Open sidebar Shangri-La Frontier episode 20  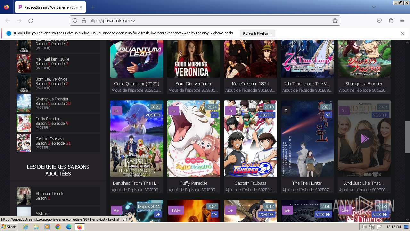pos(58,103)
